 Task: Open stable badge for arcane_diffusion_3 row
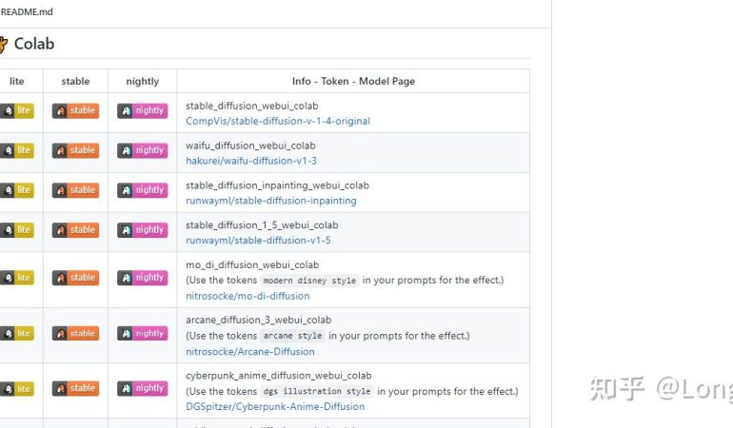point(75,333)
